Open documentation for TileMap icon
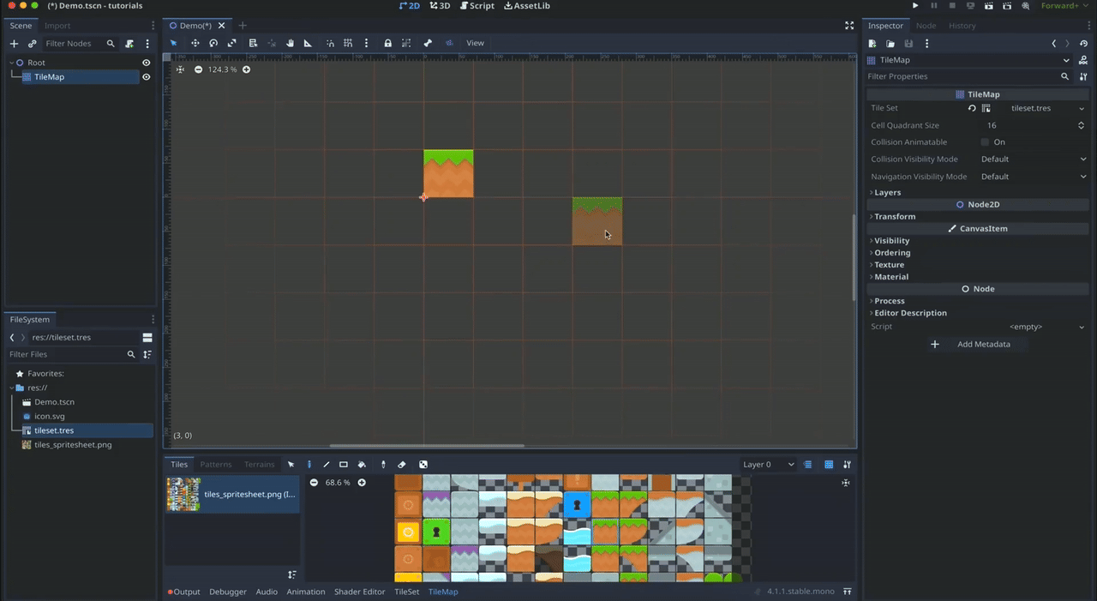Viewport: 1097px width, 601px height. 1084,60
